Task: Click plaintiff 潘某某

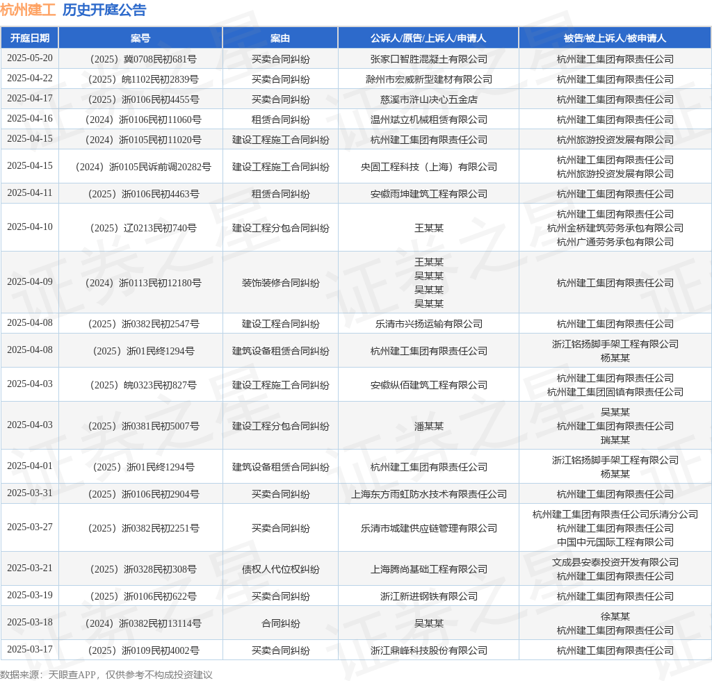Action: (428, 426)
